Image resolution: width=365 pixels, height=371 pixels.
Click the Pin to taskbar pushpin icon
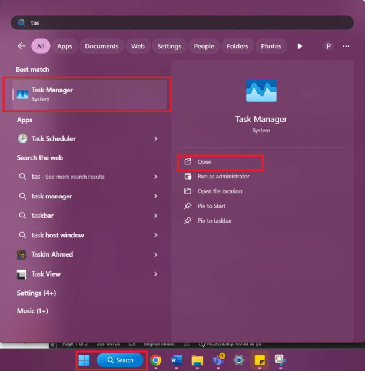(188, 221)
